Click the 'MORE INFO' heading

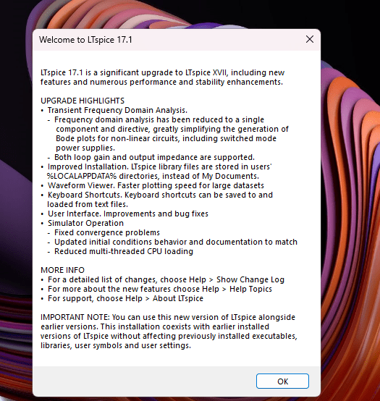[62, 270]
